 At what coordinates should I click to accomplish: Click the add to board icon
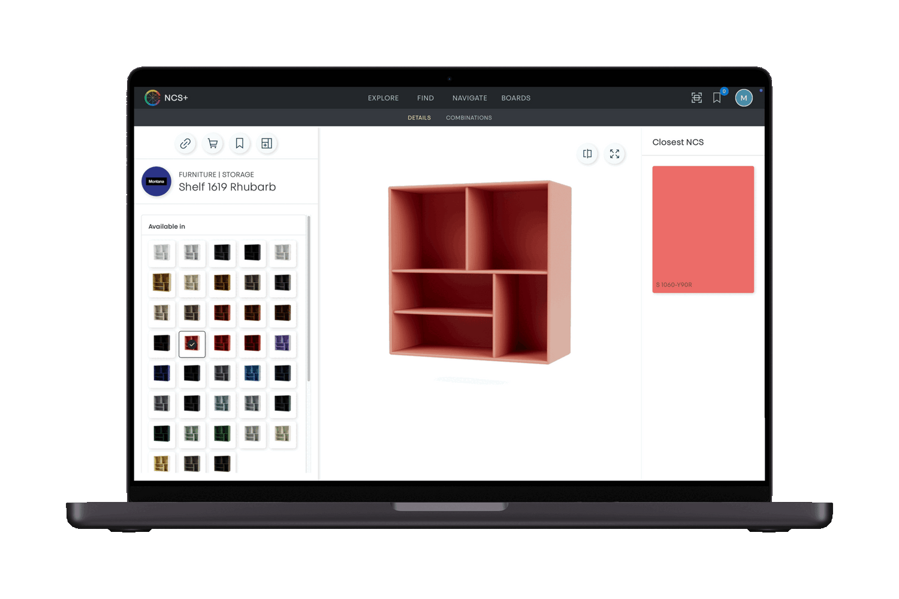click(x=267, y=144)
